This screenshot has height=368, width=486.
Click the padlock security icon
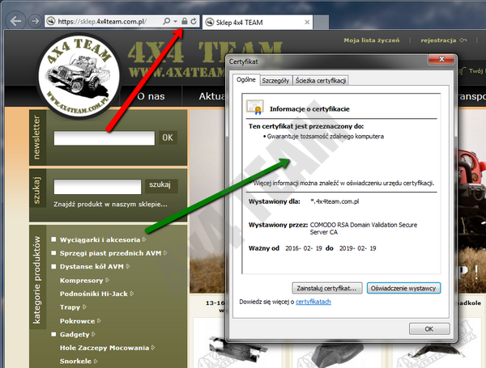tap(184, 21)
